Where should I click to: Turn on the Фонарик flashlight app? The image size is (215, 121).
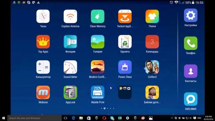coord(70,42)
